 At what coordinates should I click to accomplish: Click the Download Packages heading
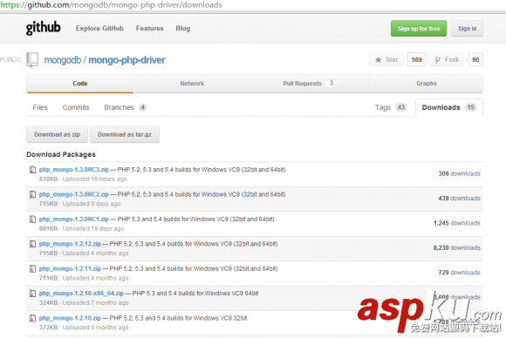pyautogui.click(x=61, y=155)
